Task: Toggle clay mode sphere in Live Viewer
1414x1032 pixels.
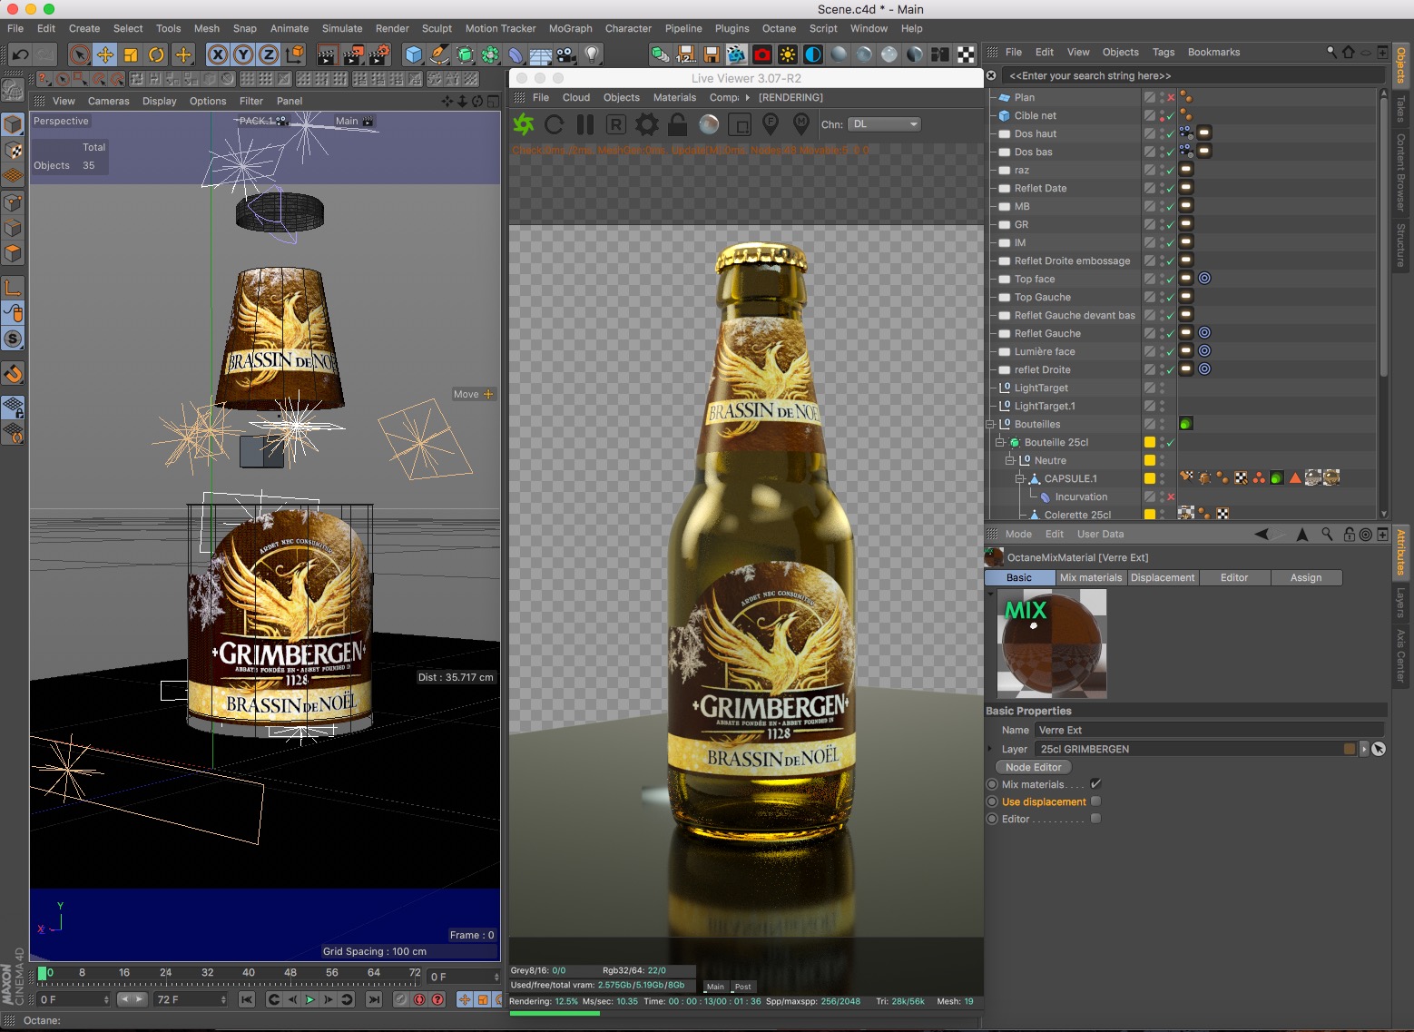Action: (709, 124)
